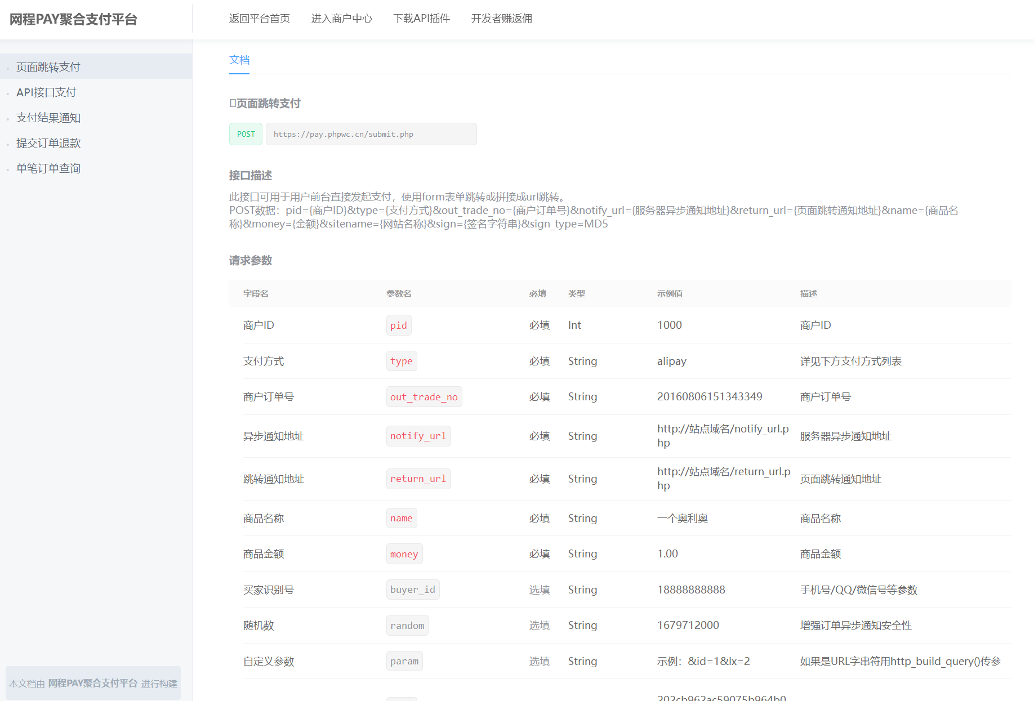
Task: Click the submit.php endpoint URL field
Action: (x=371, y=134)
